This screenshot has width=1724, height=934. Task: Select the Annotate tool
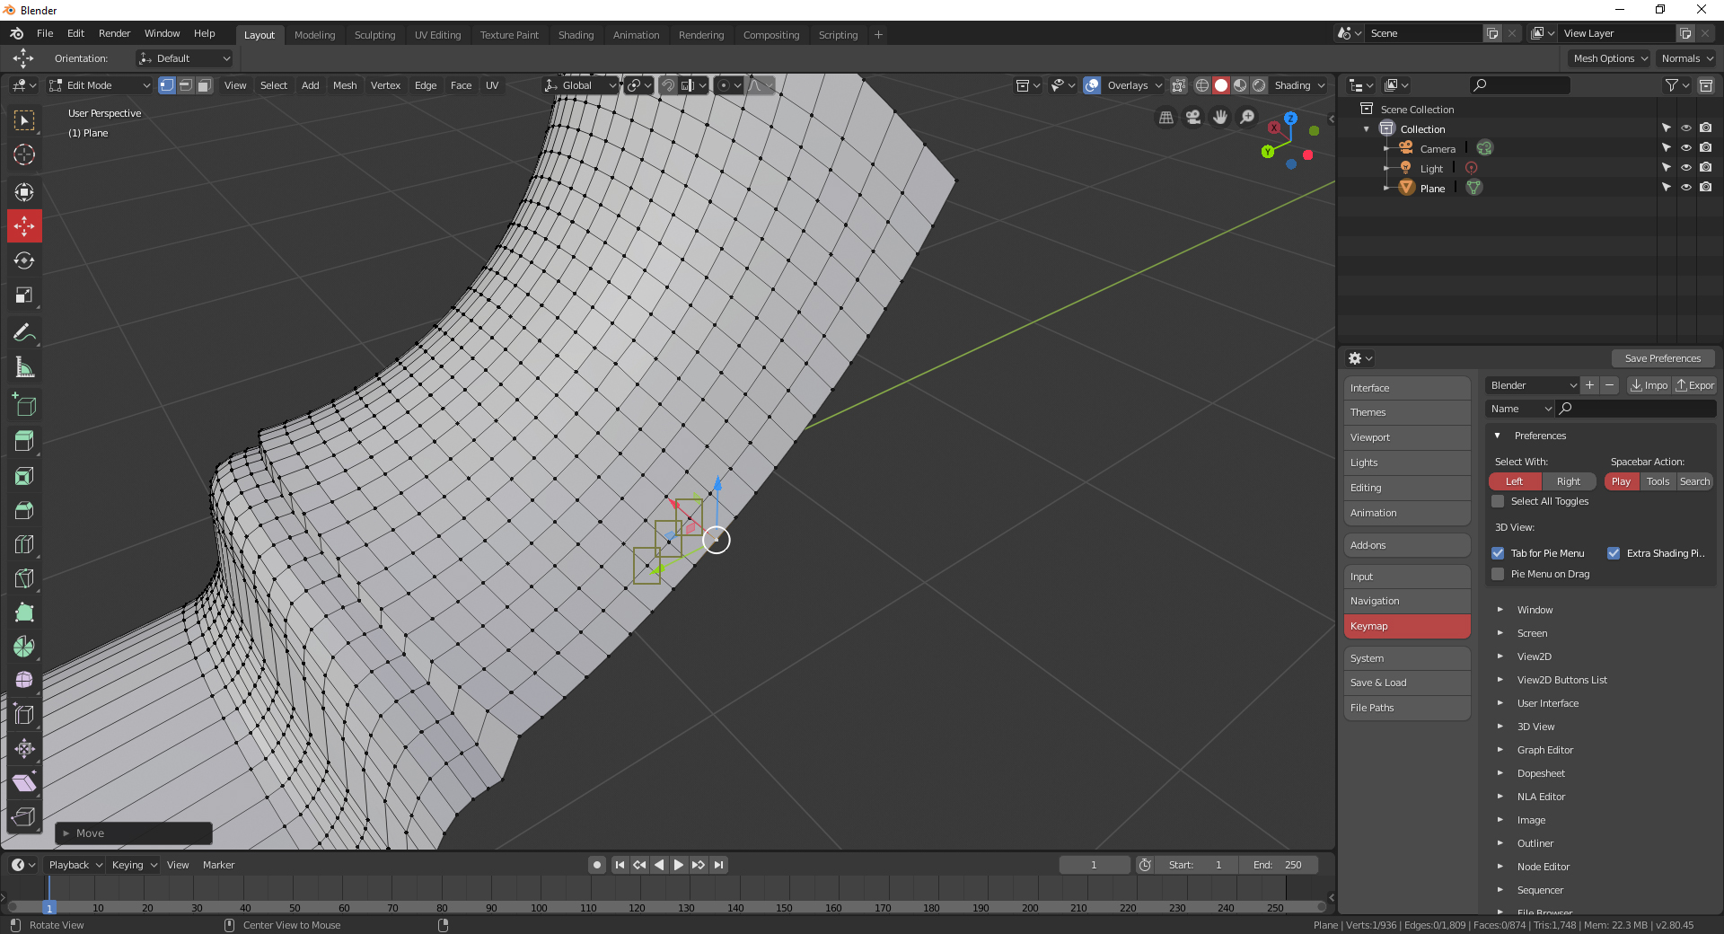tap(24, 332)
